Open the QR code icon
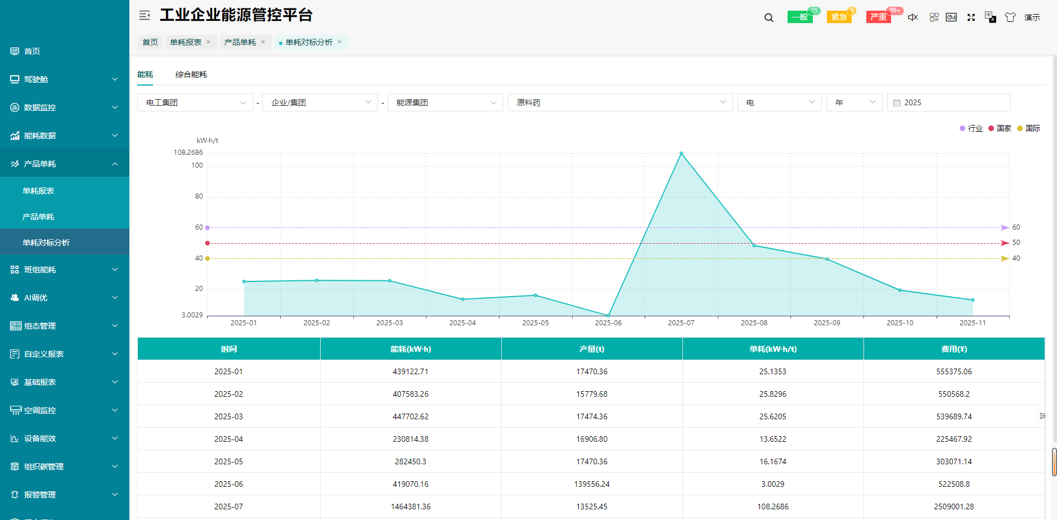The width and height of the screenshot is (1057, 520). pyautogui.click(x=934, y=17)
